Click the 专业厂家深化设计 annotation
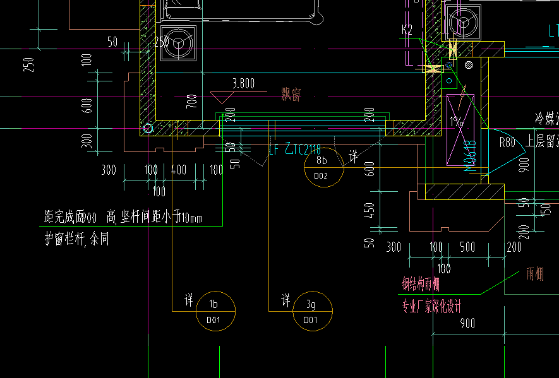Image resolution: width=559 pixels, height=378 pixels. pos(432,306)
